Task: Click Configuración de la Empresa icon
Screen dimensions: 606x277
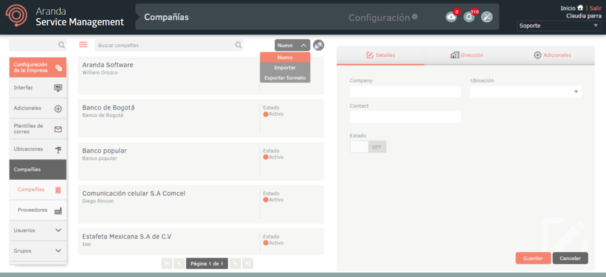Action: tap(59, 68)
